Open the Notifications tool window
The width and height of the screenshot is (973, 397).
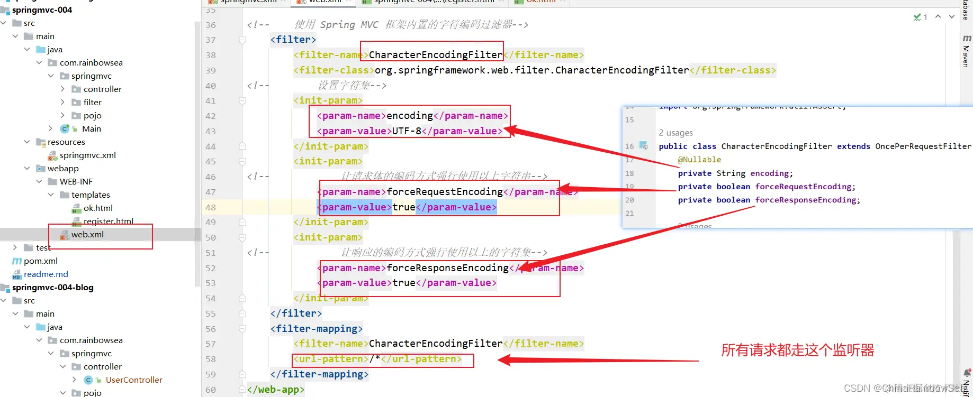coord(967,382)
